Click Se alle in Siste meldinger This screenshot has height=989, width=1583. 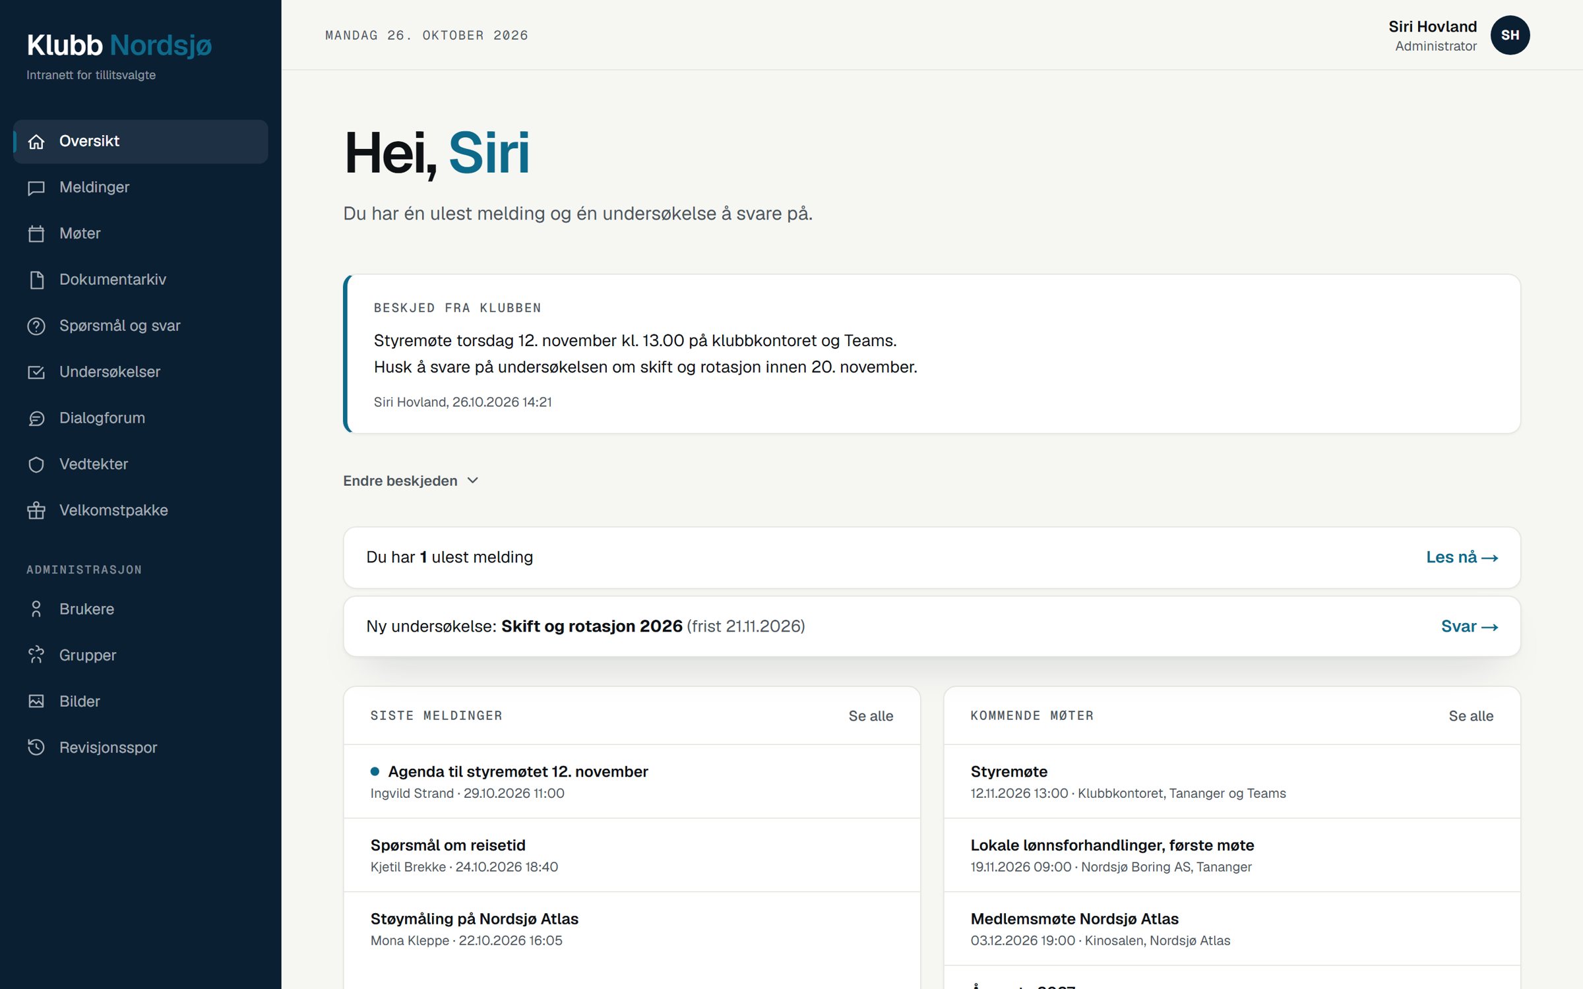tap(871, 716)
